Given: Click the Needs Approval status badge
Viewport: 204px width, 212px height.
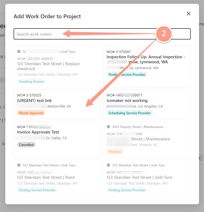Looking at the screenshot, I should pyautogui.click(x=31, y=113).
